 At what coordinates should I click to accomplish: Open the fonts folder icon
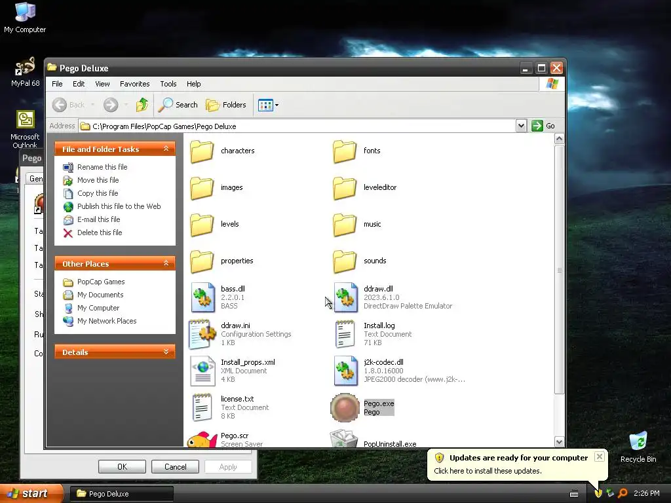coord(345,151)
